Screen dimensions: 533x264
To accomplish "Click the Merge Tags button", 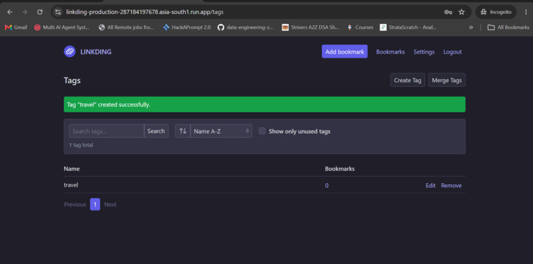I will pyautogui.click(x=446, y=80).
